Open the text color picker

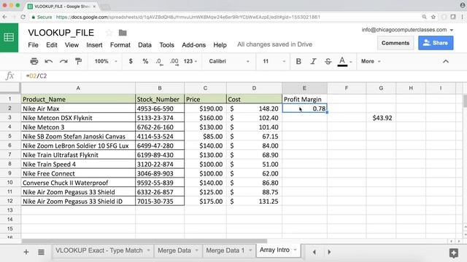pos(342,61)
